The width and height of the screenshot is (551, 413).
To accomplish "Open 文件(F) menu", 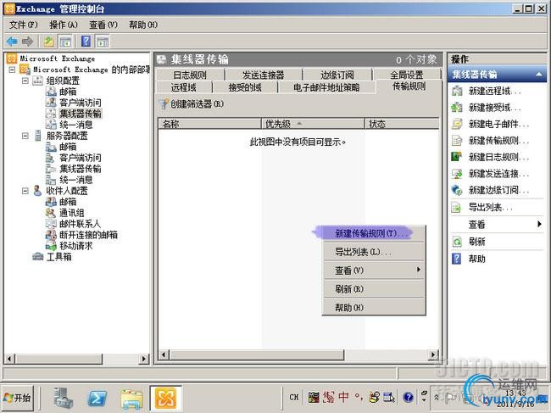I will 23,25.
